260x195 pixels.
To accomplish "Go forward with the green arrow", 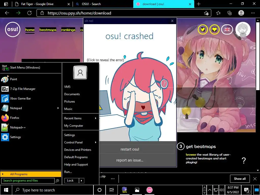I will [18, 13].
